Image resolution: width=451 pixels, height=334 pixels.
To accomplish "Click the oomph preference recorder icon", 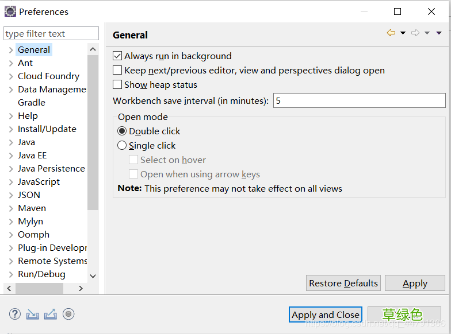I will pyautogui.click(x=68, y=314).
